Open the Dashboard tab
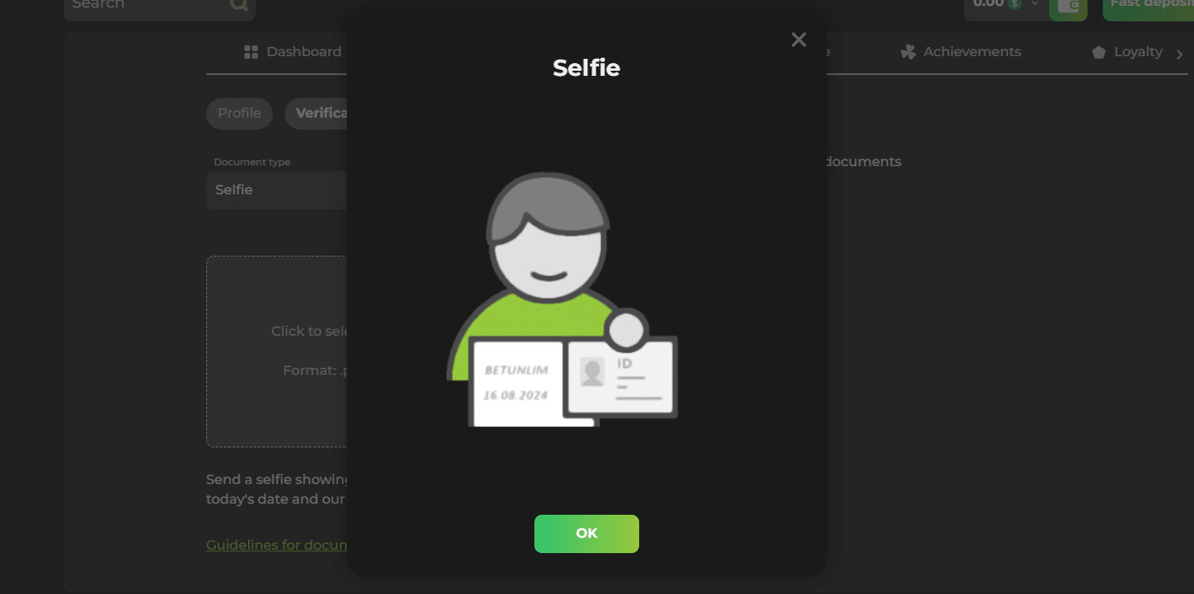This screenshot has width=1194, height=594. tap(303, 52)
